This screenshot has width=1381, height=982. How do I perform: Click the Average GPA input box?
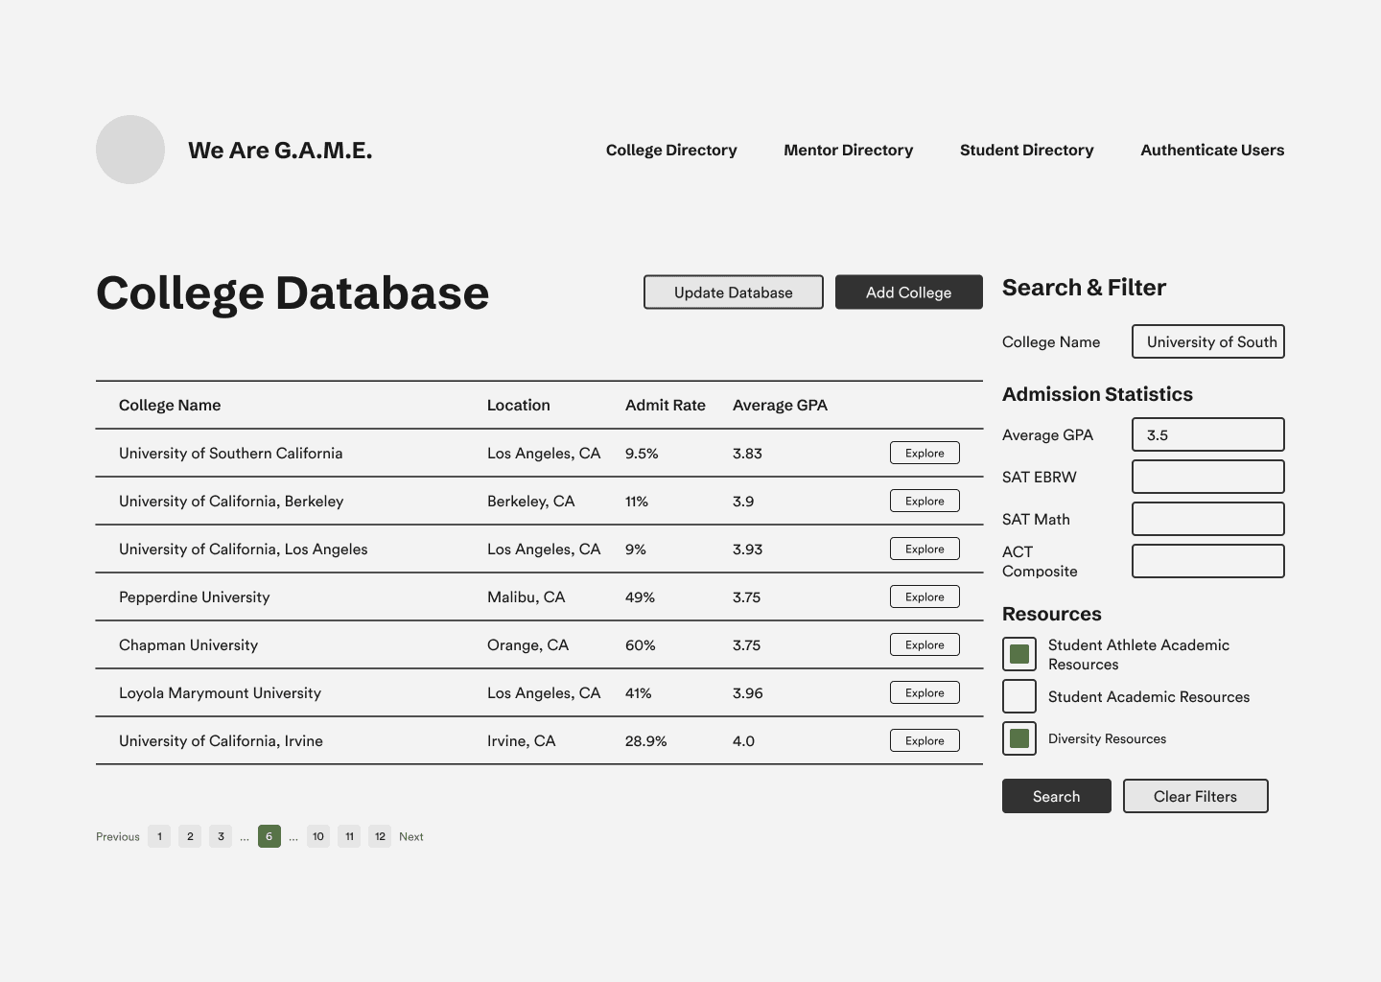point(1207,434)
